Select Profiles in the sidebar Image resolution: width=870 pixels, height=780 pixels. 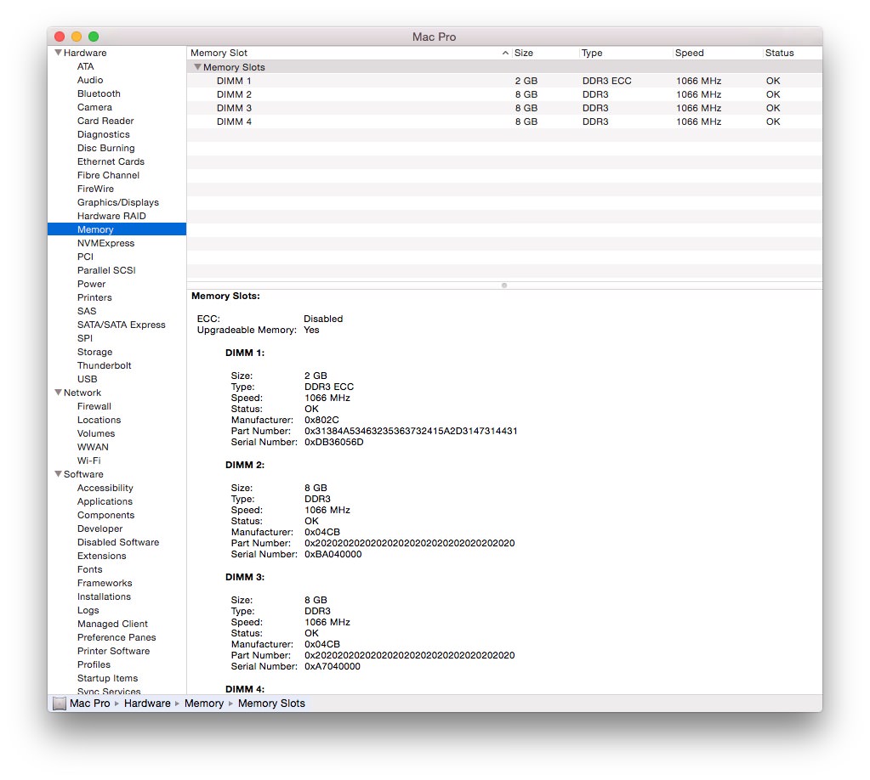[x=94, y=664]
